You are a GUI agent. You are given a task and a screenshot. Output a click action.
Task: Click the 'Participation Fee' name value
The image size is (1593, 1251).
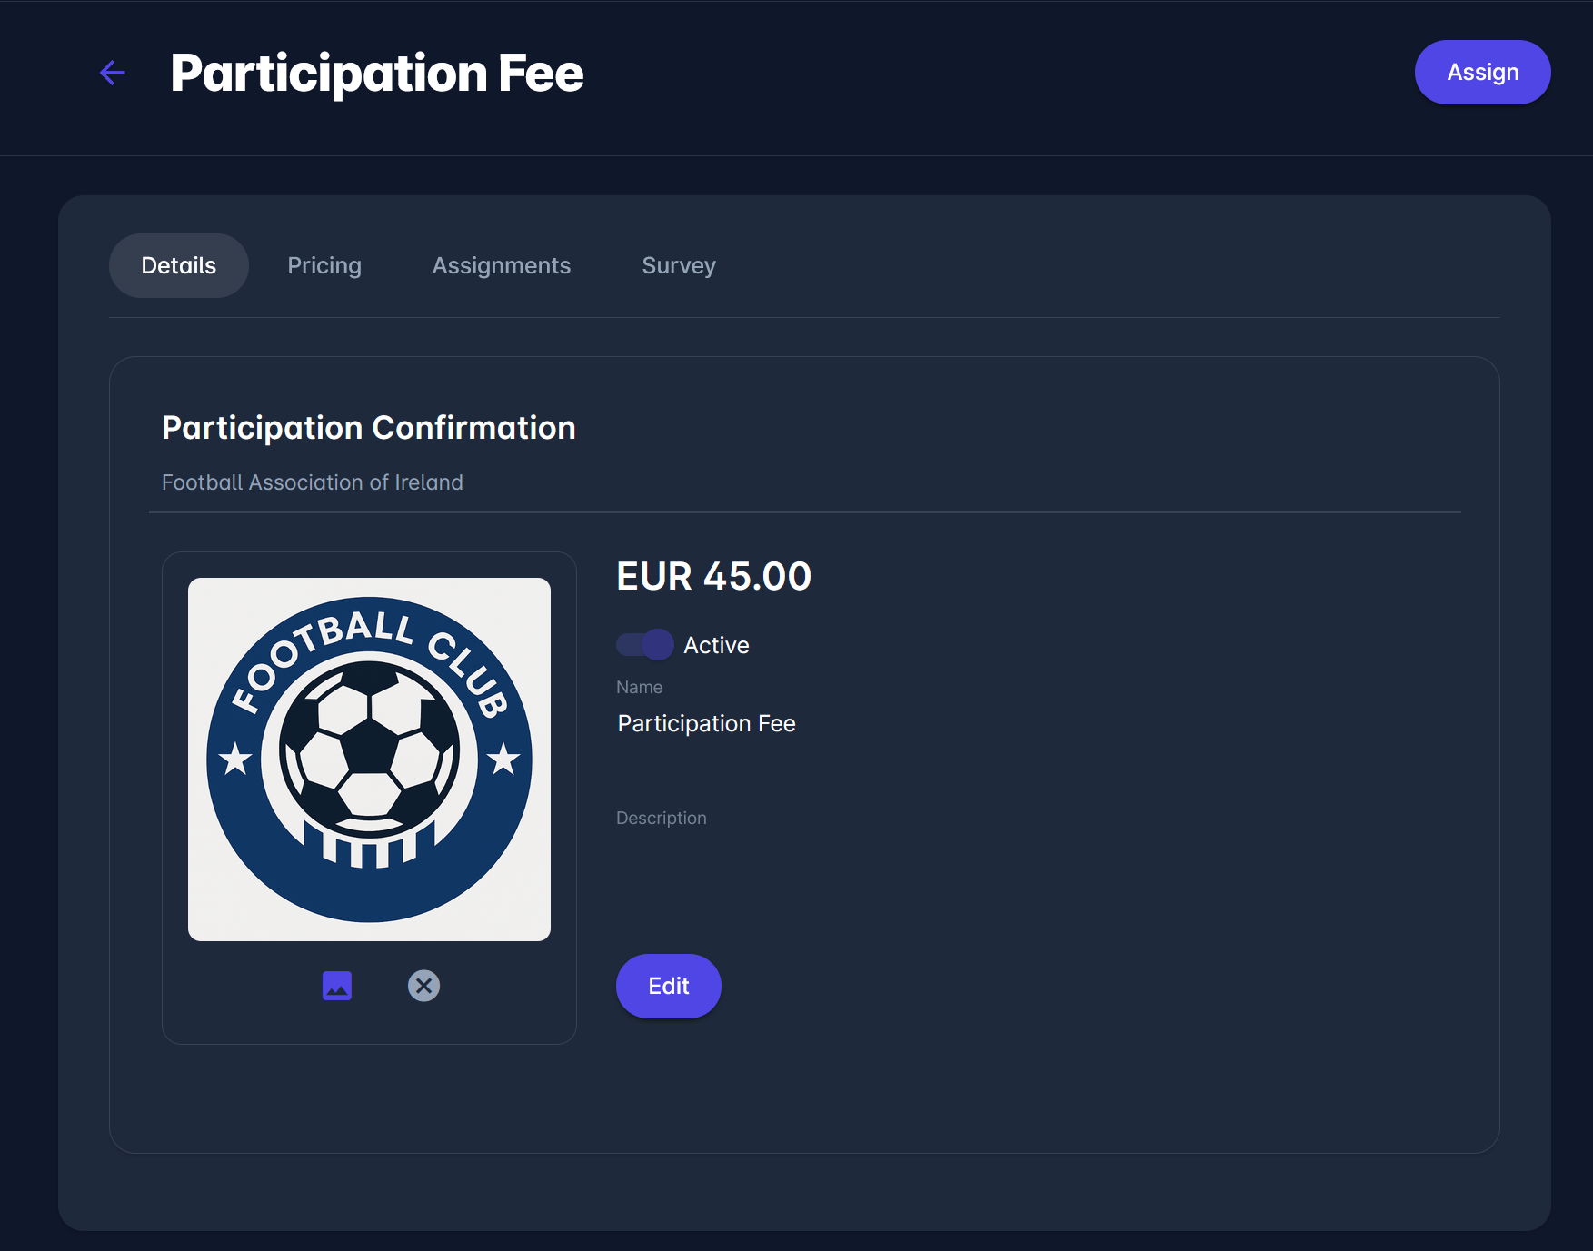[x=706, y=723]
